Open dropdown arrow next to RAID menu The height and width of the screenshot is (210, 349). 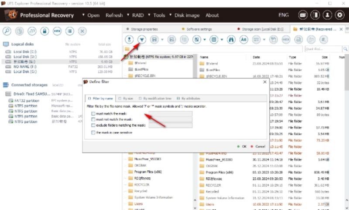128,15
